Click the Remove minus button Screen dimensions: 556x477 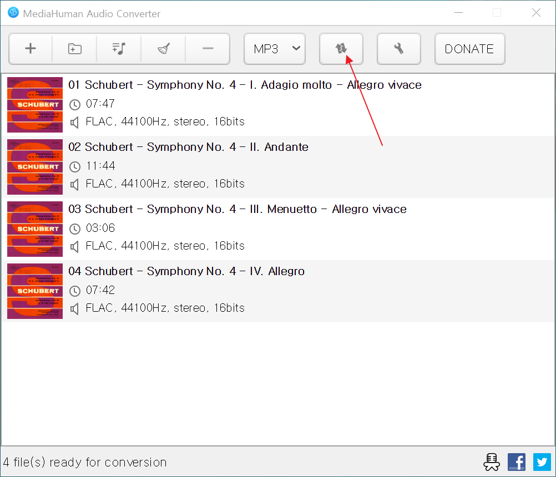(x=208, y=49)
